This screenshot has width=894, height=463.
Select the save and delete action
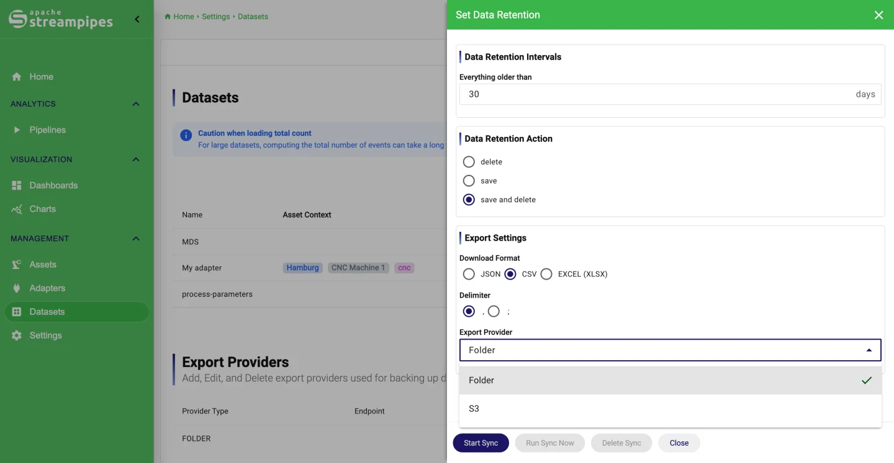(469, 200)
